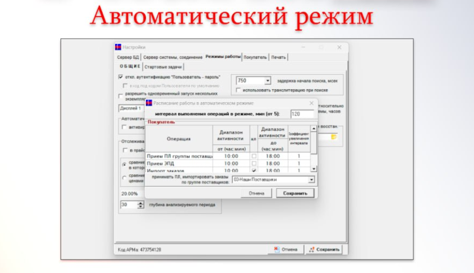The image size is (474, 273).
Task: Click the down arrow of operations table scrollbar
Action: pos(314,169)
